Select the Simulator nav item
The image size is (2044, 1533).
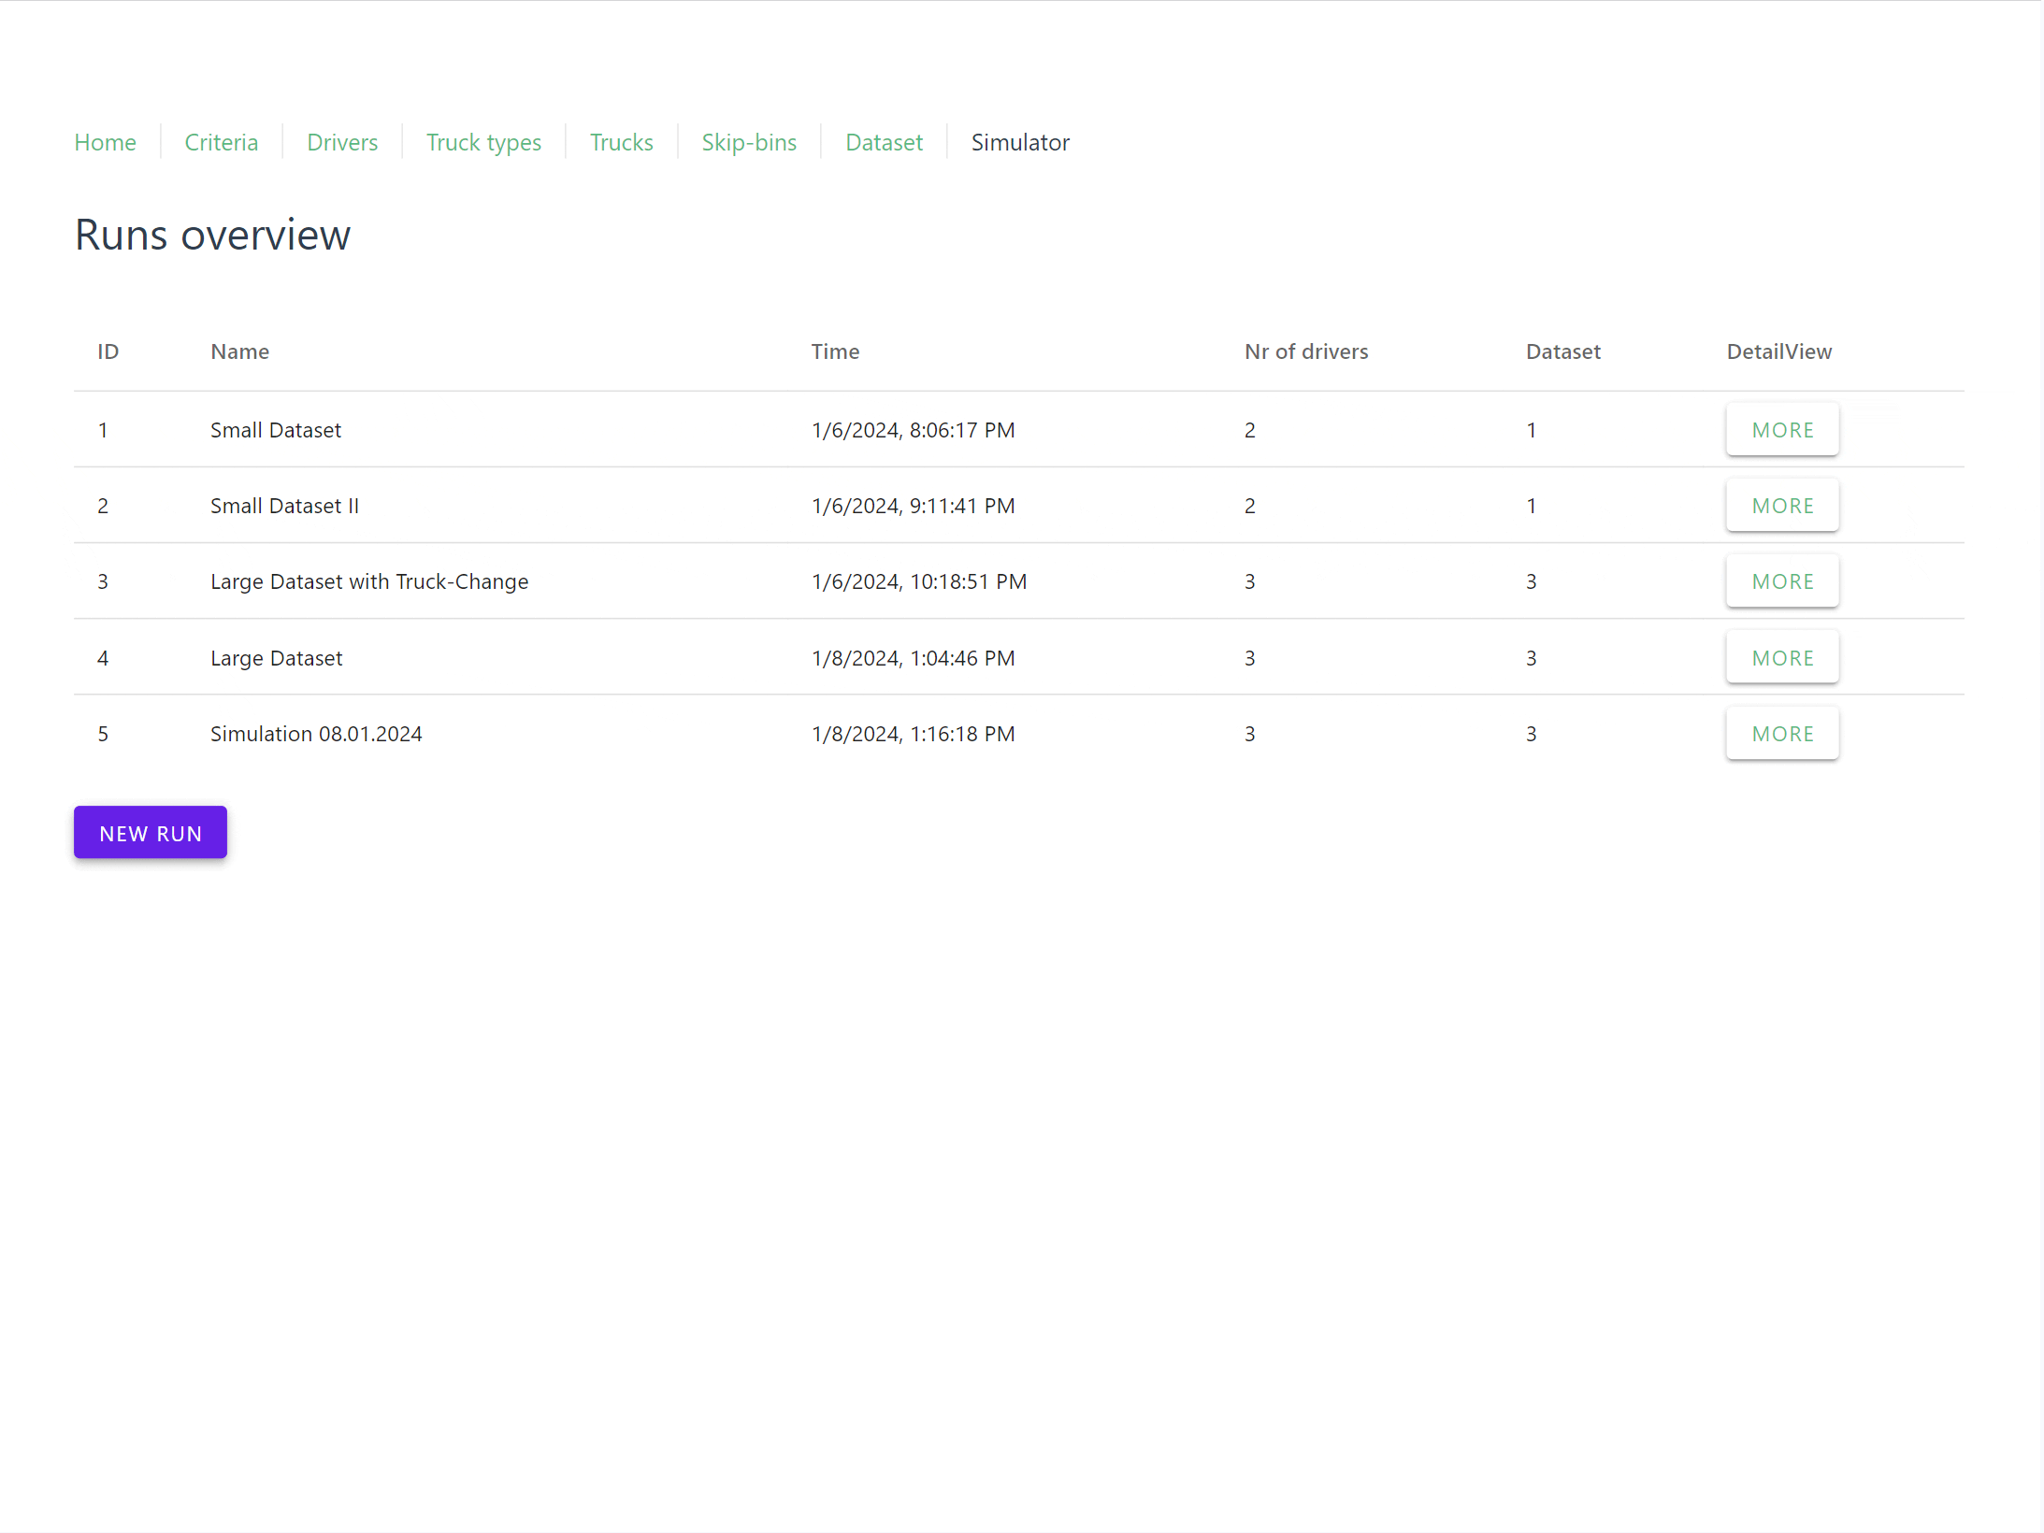tap(1020, 142)
